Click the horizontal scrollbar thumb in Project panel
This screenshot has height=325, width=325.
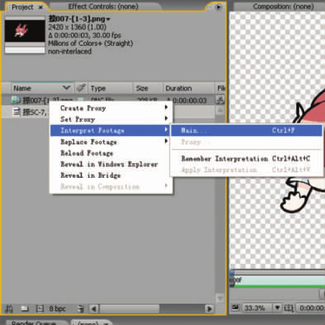[130, 309]
